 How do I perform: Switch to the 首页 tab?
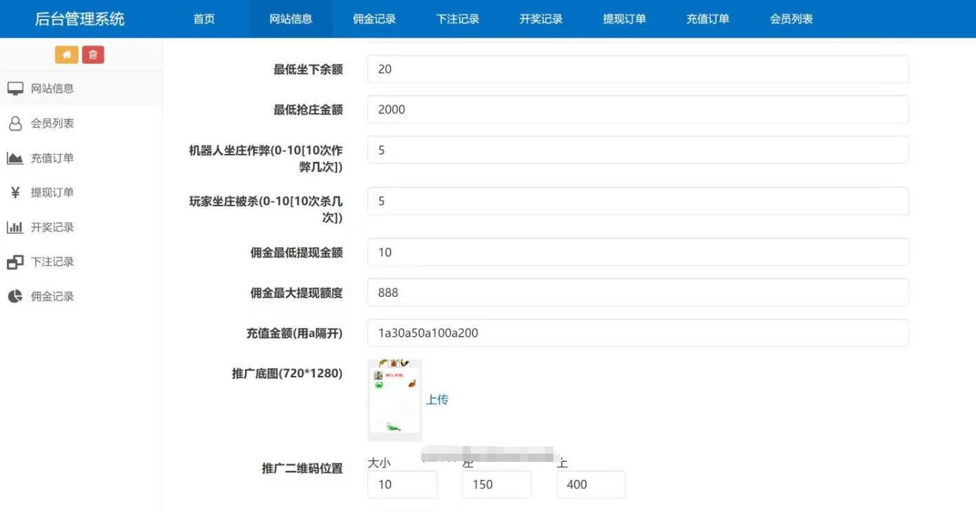coord(203,19)
